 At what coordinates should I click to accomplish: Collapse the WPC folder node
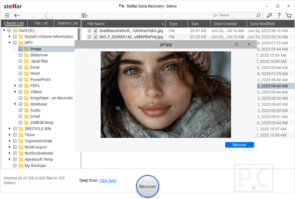[x=10, y=43]
